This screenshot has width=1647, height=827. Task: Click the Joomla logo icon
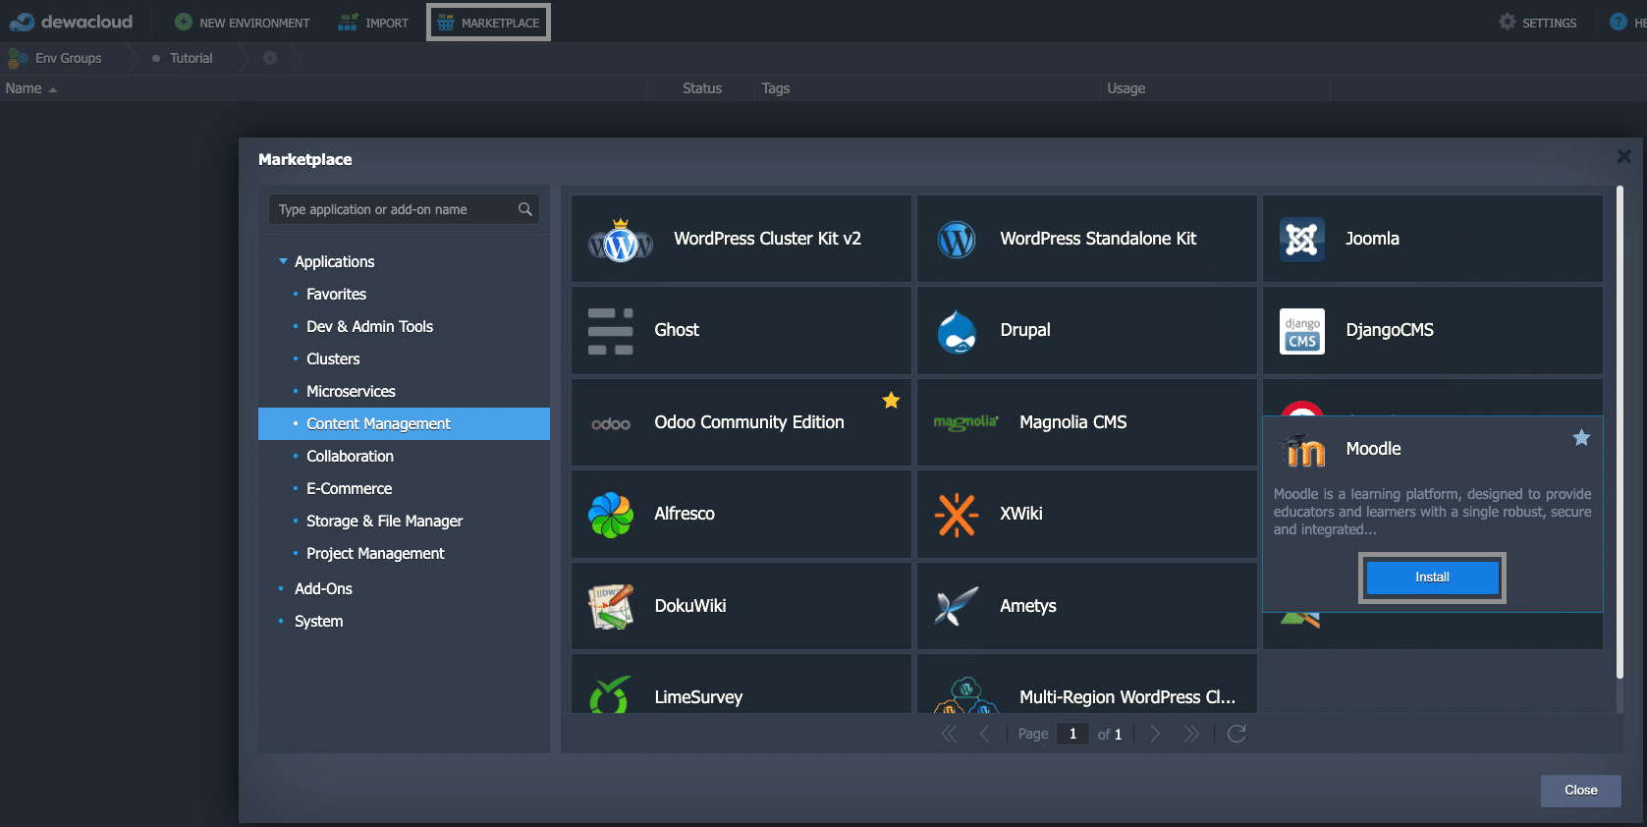pos(1302,239)
